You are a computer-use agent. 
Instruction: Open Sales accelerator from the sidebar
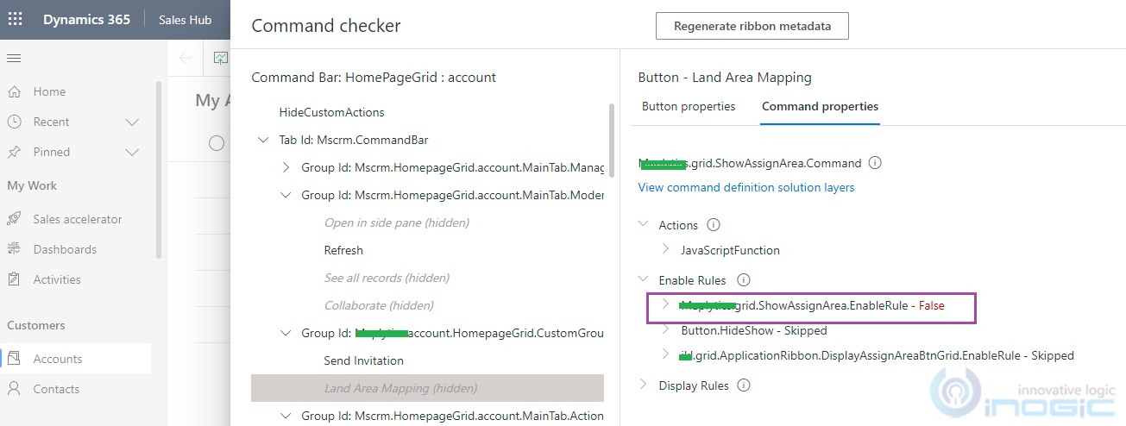78,219
